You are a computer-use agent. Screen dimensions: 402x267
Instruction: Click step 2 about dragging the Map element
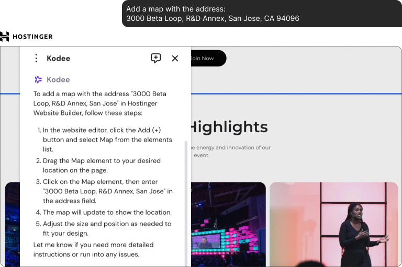point(102,166)
